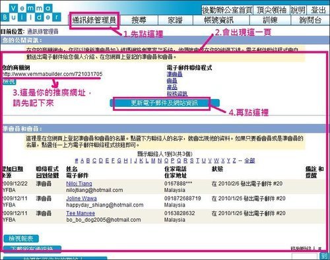Screen dimensions: 330x260
Task: Select phone number 0163828632
Action: 180,213
